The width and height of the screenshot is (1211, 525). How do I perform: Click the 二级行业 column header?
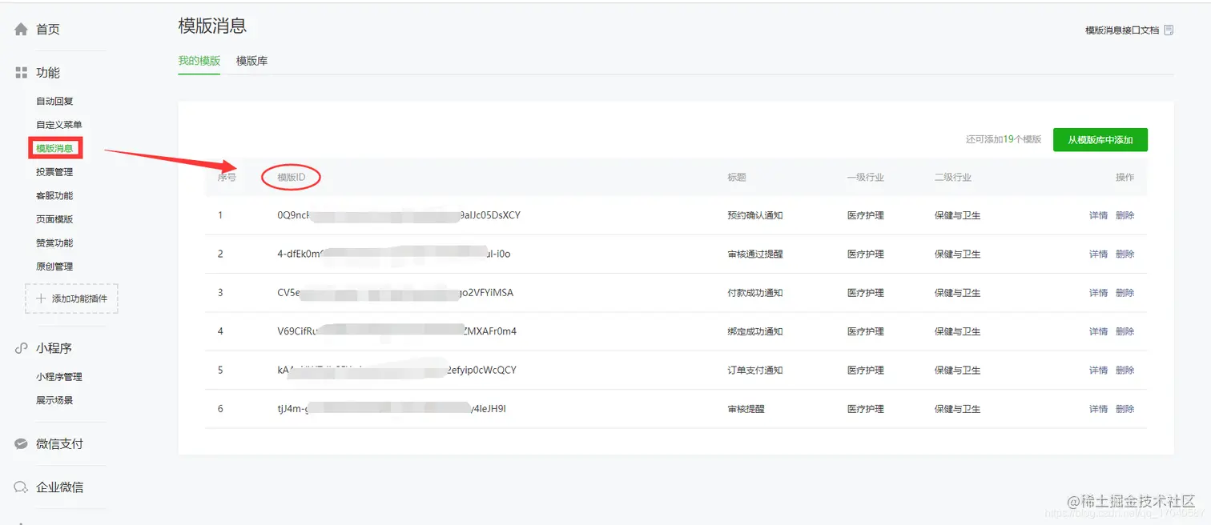pos(953,178)
